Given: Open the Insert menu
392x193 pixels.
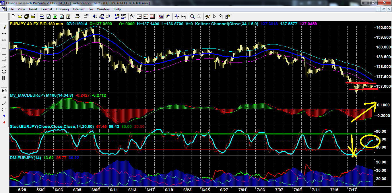Looking at the screenshot, I should [33, 9].
